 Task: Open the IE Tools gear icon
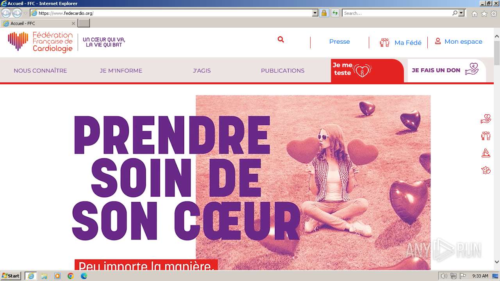494,14
